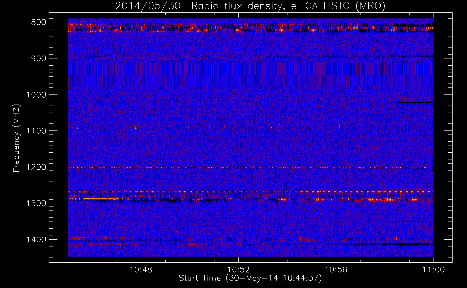Select the 1400 frequency tick label
Screen dimensions: 467x288
pos(36,240)
